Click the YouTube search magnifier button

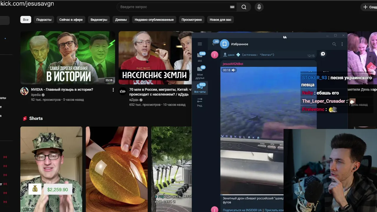244,7
